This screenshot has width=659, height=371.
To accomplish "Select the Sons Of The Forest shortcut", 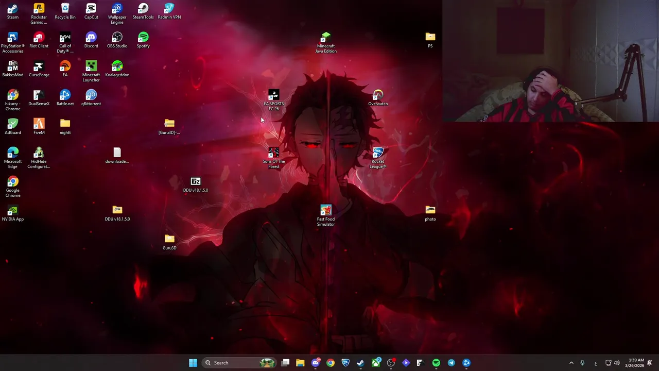I will pos(274,158).
